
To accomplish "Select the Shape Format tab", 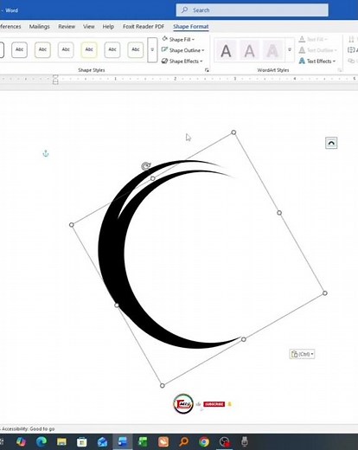I will click(x=191, y=27).
